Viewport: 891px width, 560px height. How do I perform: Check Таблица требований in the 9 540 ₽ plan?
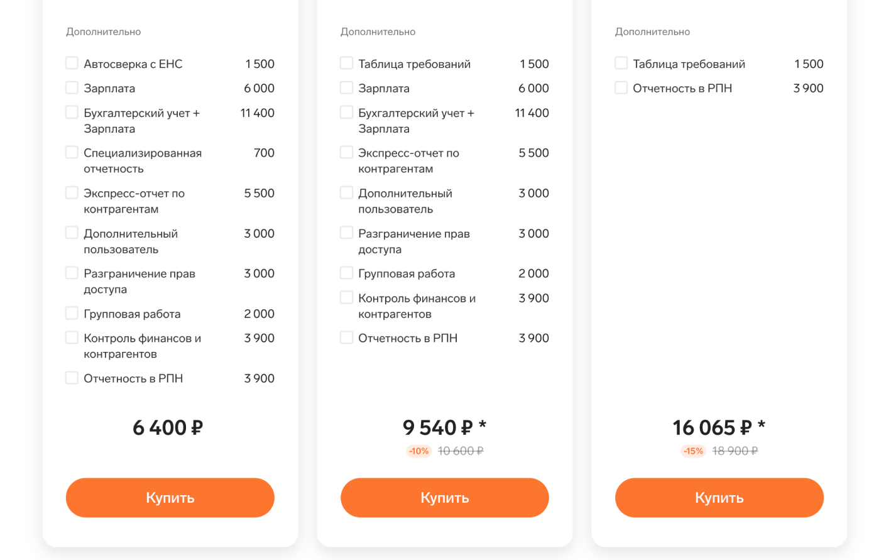point(346,63)
